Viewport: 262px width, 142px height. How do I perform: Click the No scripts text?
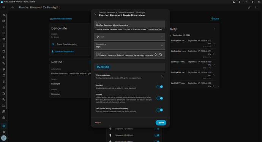click(55, 84)
